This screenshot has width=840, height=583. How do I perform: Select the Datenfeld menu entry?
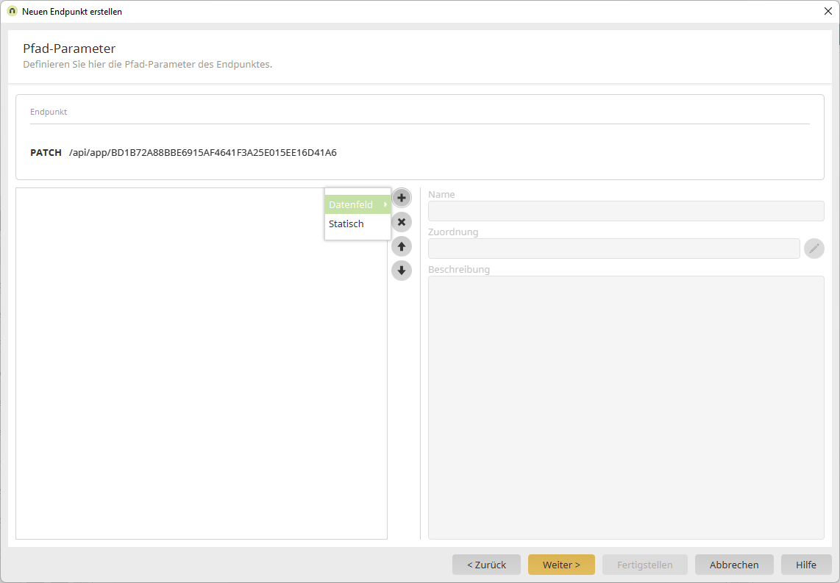[358, 204]
